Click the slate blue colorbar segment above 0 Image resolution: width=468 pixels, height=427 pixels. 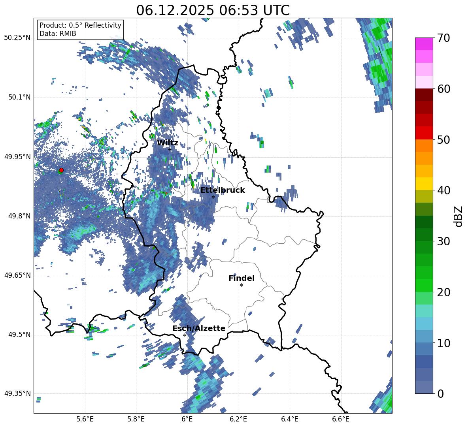(x=424, y=387)
